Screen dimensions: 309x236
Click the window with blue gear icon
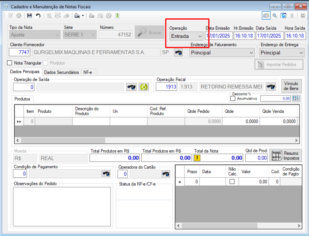click(283, 15)
